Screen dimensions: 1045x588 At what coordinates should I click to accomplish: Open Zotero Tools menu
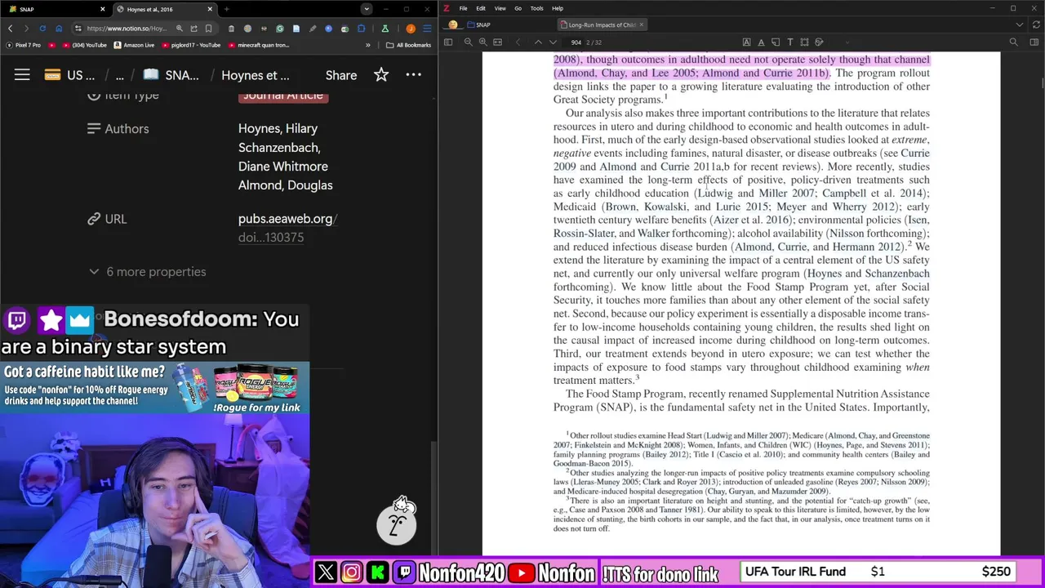tap(536, 8)
